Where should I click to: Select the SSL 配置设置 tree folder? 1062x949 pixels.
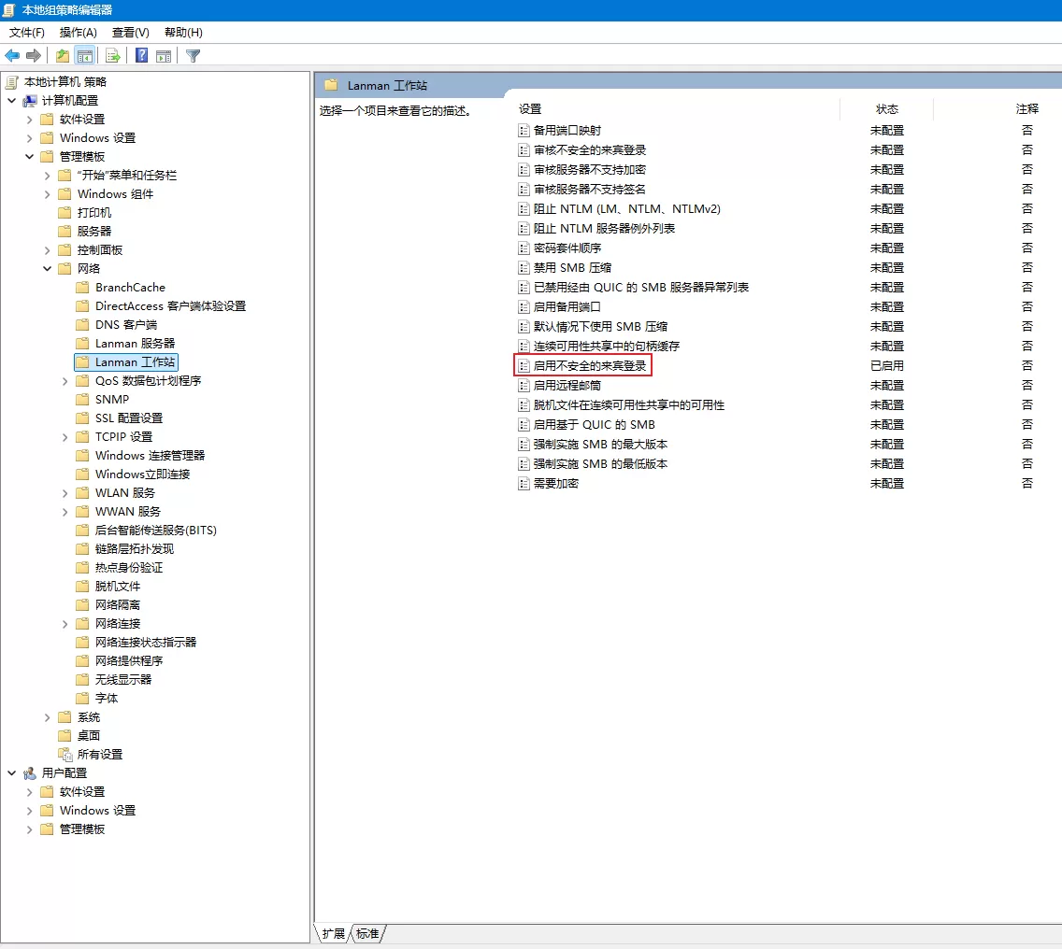coord(129,418)
